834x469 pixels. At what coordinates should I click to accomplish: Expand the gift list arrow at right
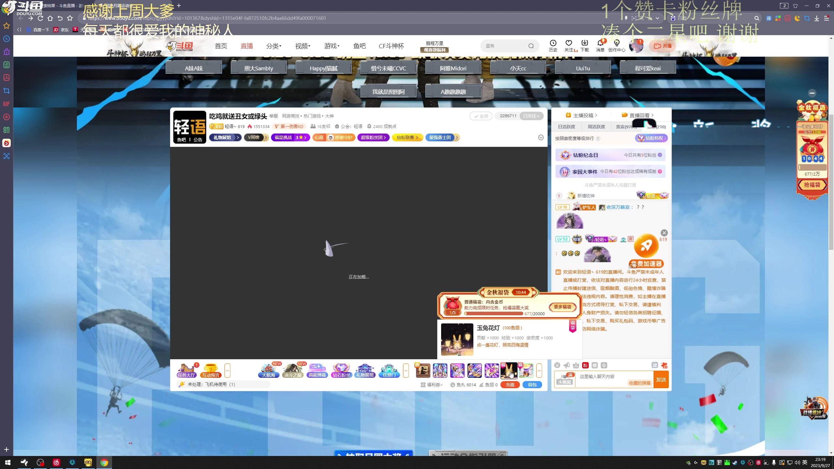point(539,371)
